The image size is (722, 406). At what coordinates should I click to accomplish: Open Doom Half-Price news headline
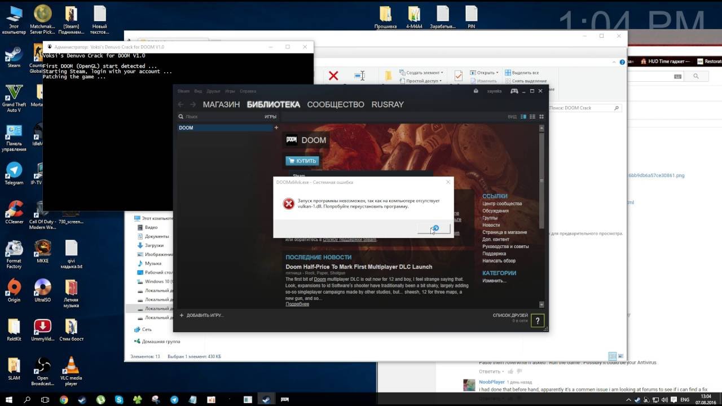(x=359, y=267)
